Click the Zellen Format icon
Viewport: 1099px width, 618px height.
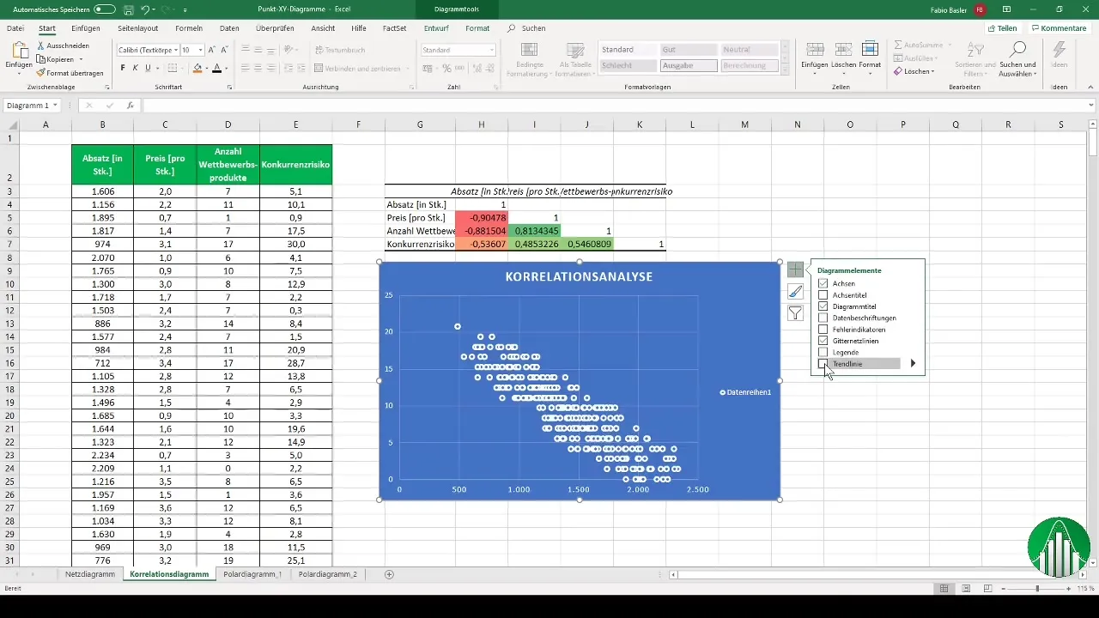pyautogui.click(x=870, y=50)
